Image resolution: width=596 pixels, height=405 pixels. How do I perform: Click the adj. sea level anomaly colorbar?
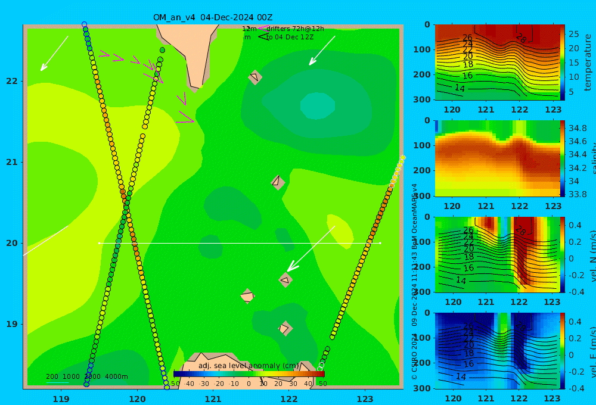tap(249, 374)
